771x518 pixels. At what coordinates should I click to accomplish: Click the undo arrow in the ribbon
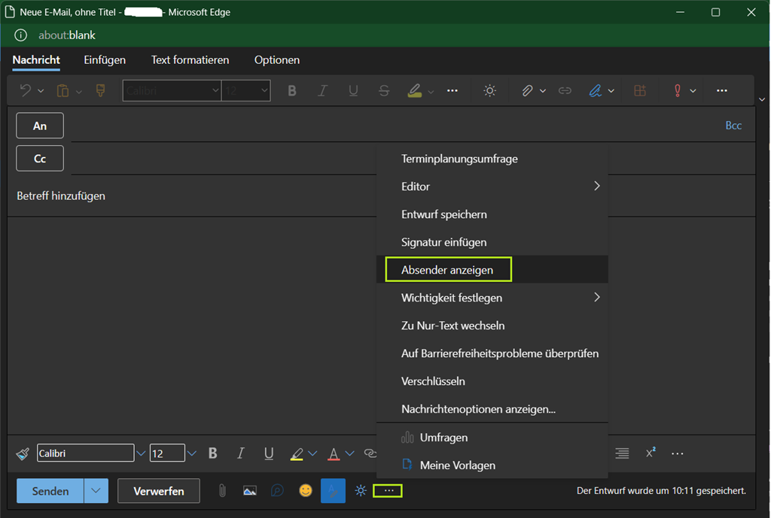(25, 90)
